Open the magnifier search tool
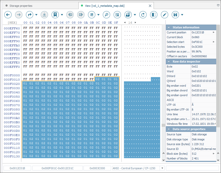 point(106,15)
